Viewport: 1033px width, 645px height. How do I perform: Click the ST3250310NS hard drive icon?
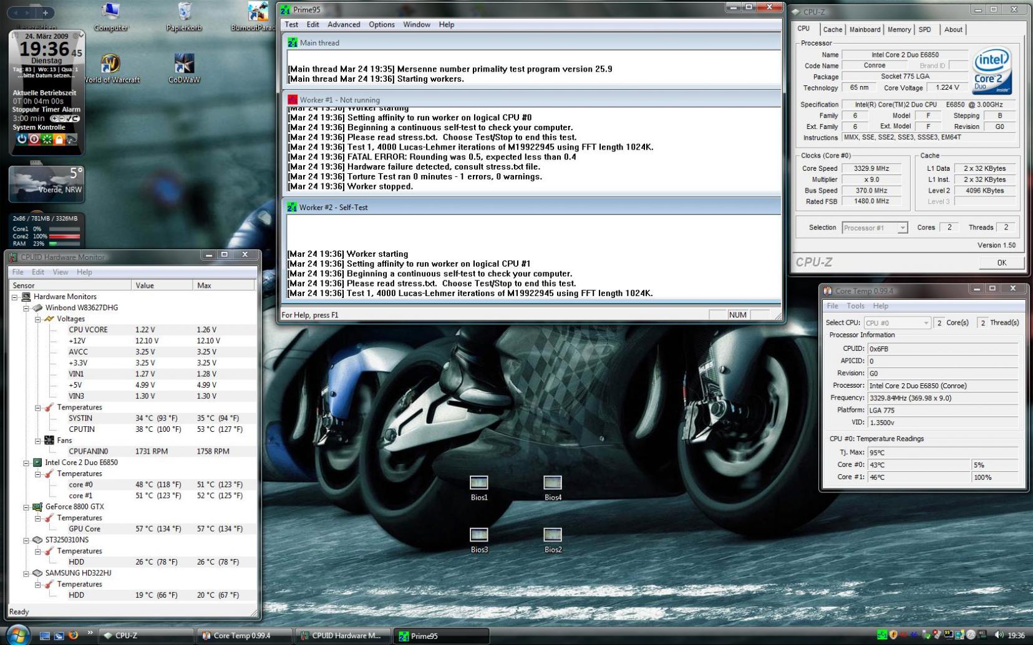[37, 540]
